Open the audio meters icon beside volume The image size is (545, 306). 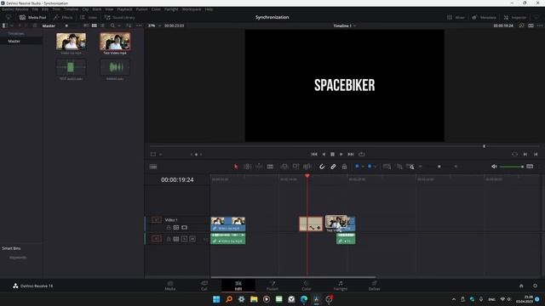click(530, 167)
